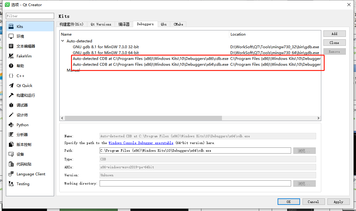The width and height of the screenshot is (356, 211).
Task: Open the 调试器 bug icon
Action: [11, 105]
